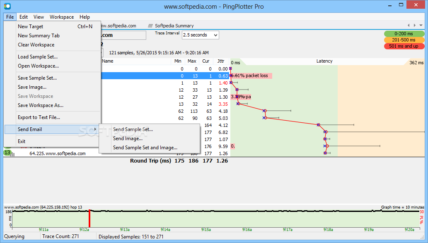
Task: Click the Trace Count: 271 status
Action: click(x=60, y=236)
